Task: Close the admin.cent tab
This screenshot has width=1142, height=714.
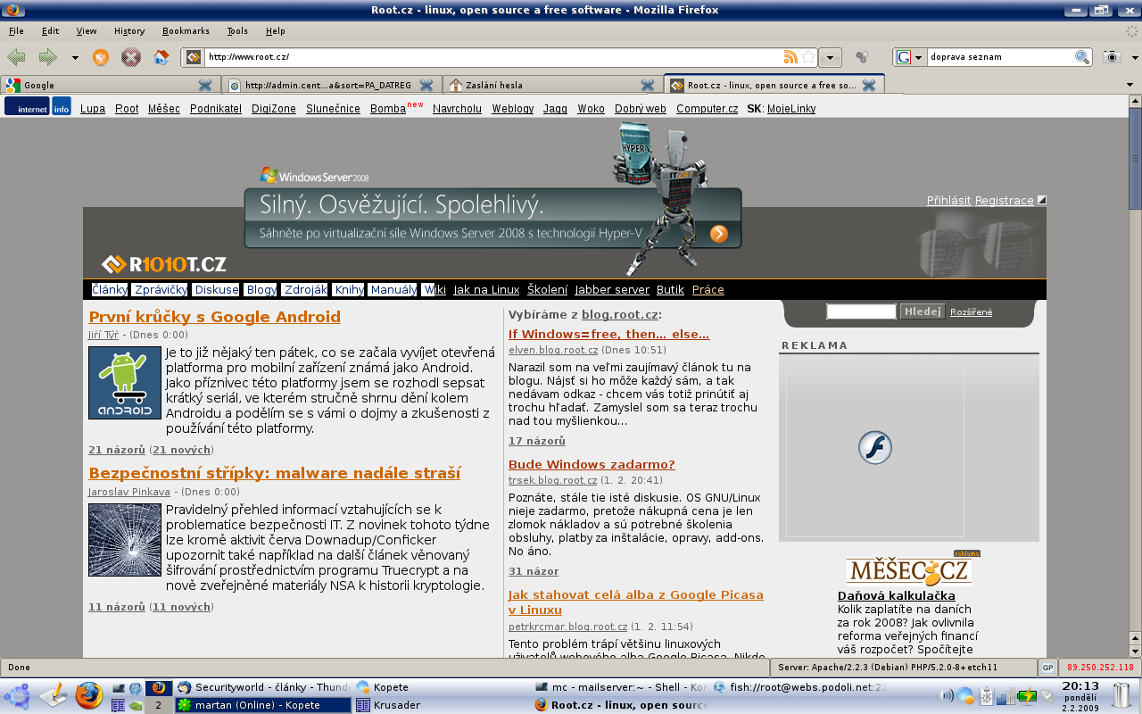Action: (x=426, y=86)
